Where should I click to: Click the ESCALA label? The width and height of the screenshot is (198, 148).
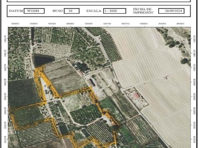(94, 11)
